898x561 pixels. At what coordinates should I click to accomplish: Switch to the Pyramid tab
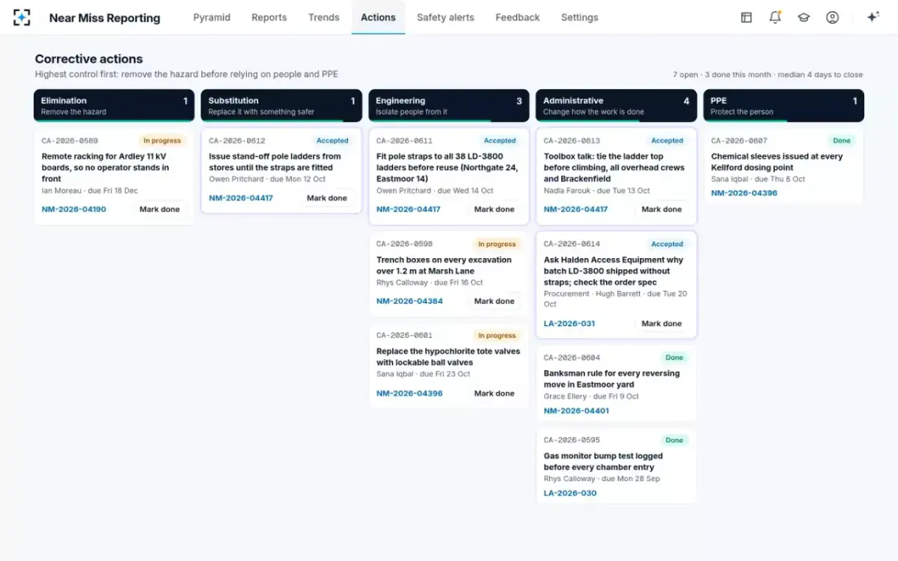pyautogui.click(x=212, y=17)
